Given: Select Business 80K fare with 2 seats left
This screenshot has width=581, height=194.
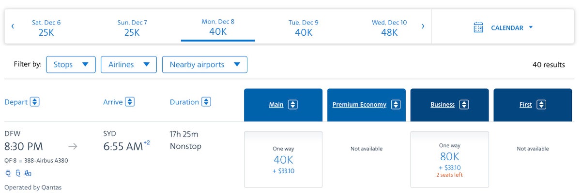Looking at the screenshot, I should click(x=449, y=159).
